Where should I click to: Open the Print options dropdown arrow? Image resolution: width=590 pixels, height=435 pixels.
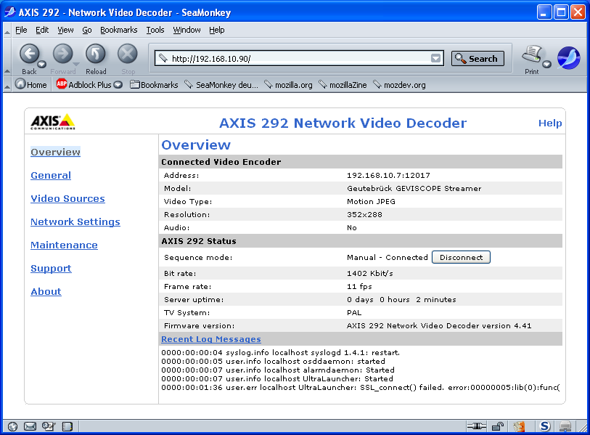[546, 64]
